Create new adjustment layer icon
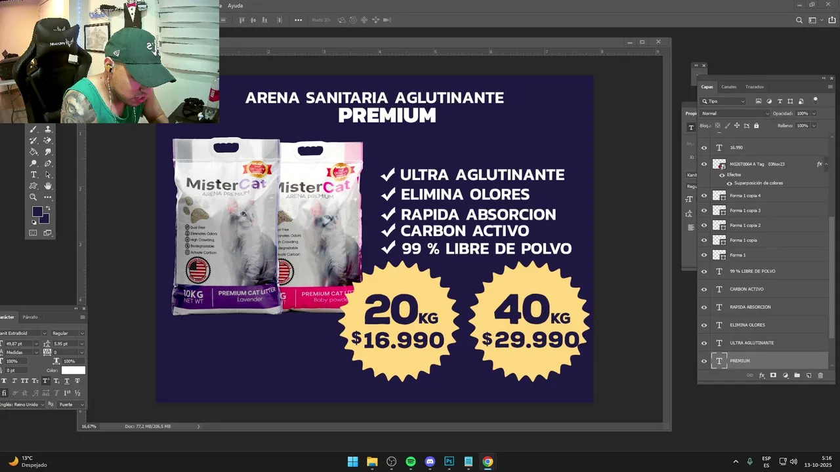 tap(785, 376)
